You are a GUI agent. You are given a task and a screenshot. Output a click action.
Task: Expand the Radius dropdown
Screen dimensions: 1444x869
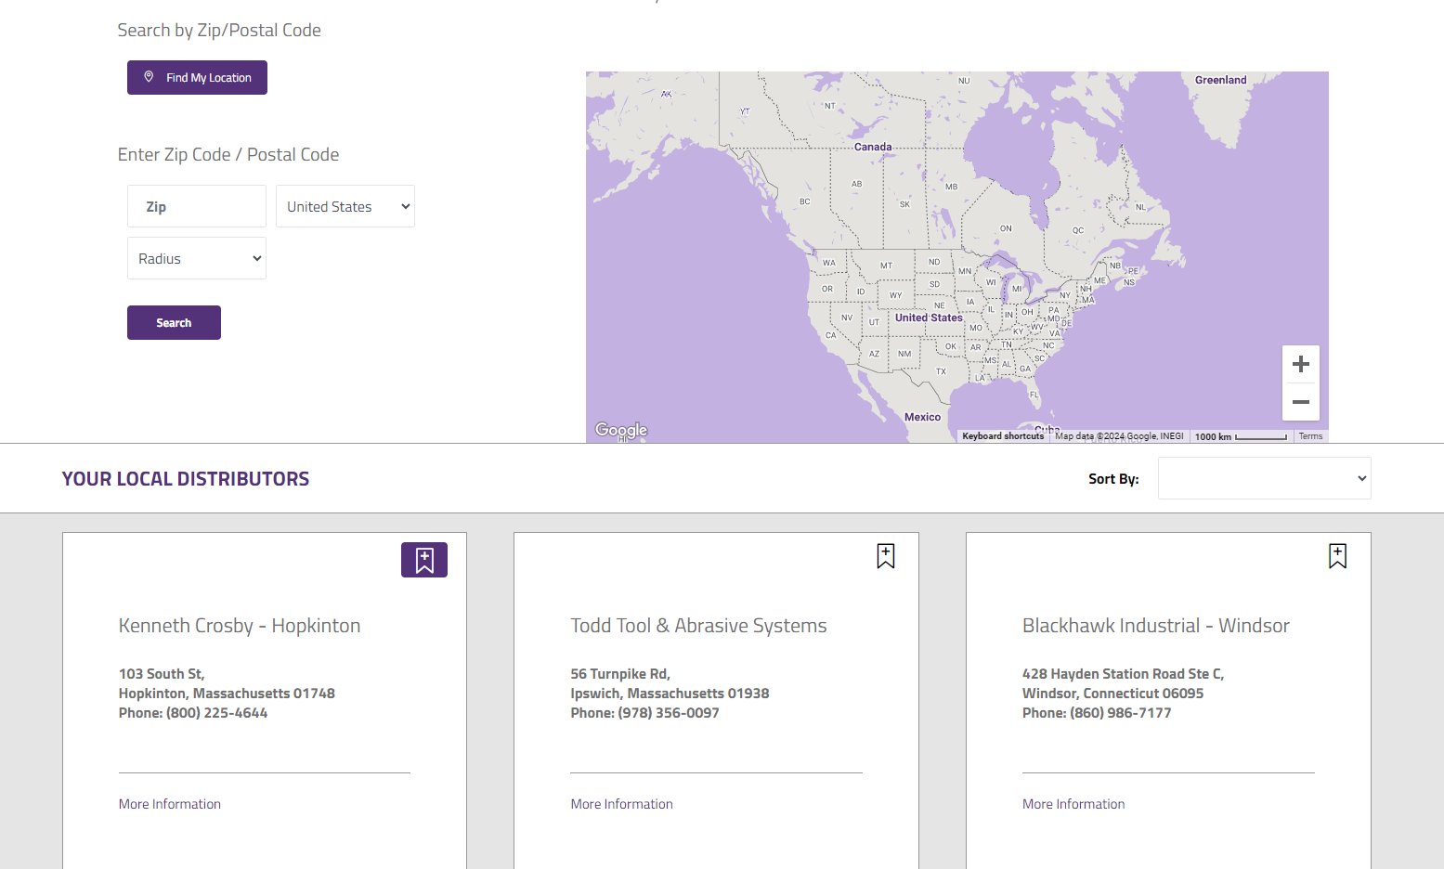[197, 258]
